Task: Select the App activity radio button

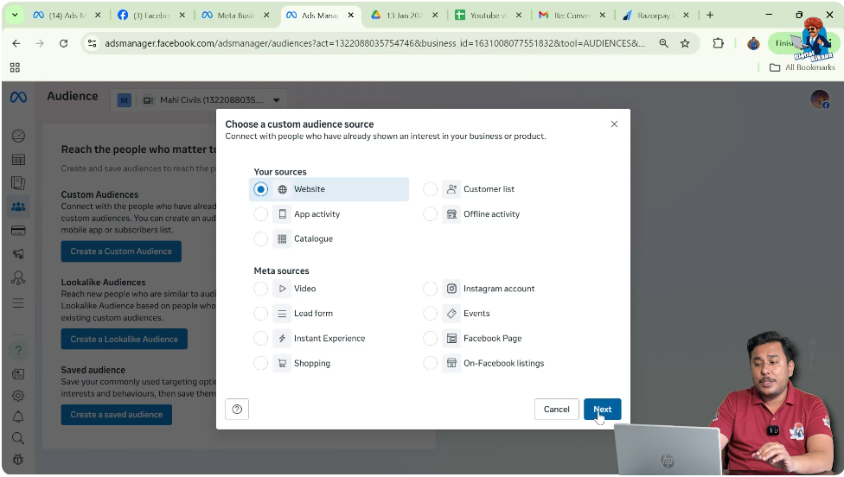Action: [260, 214]
